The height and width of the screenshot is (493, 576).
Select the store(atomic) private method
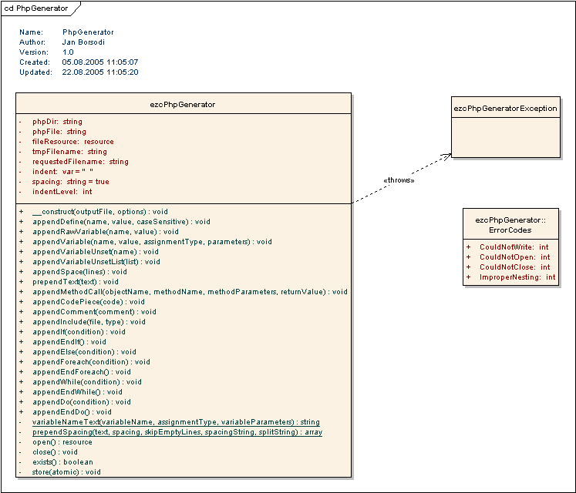(x=66, y=472)
